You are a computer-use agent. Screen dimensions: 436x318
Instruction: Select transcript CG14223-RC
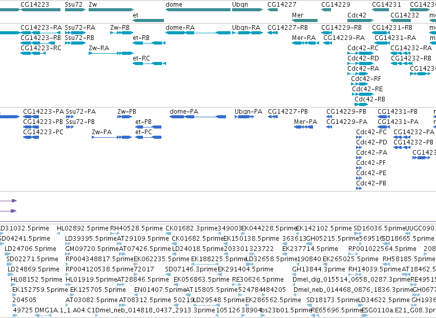(x=41, y=48)
